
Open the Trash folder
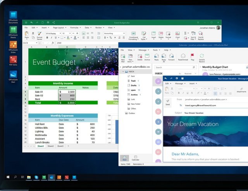coord(133,81)
